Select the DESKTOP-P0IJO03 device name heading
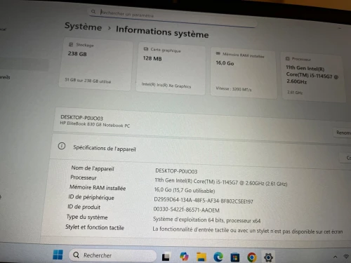The height and width of the screenshot is (263, 351). (81, 118)
